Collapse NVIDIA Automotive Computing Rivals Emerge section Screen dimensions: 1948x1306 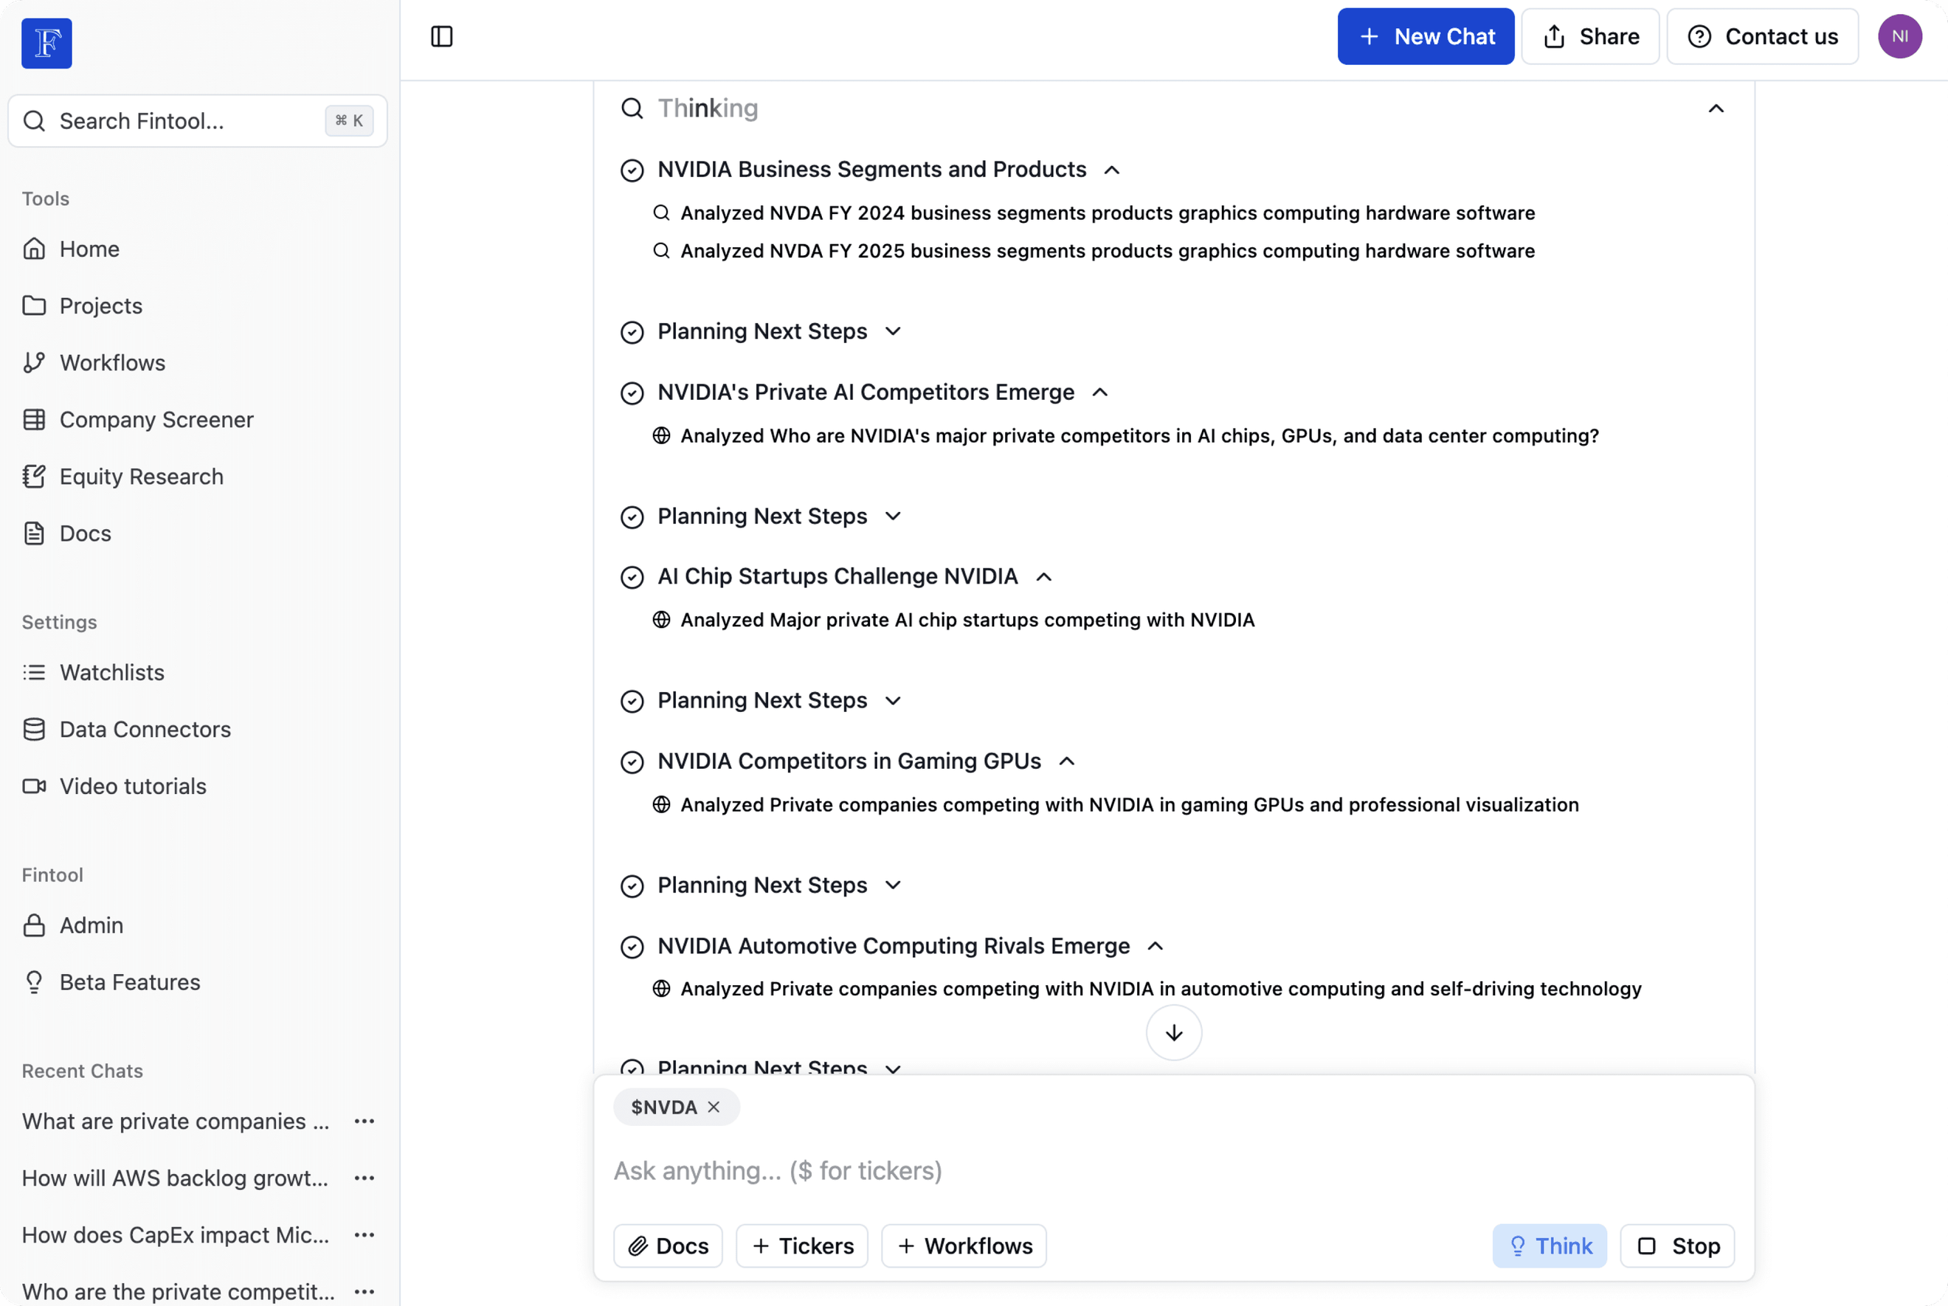(1155, 946)
